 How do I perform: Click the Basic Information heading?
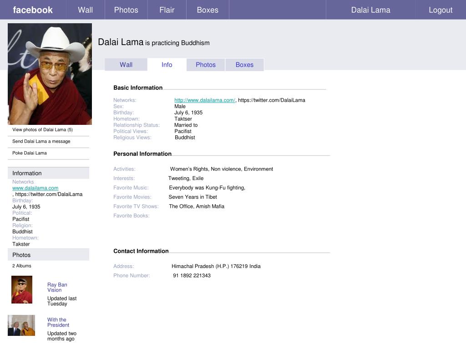138,87
